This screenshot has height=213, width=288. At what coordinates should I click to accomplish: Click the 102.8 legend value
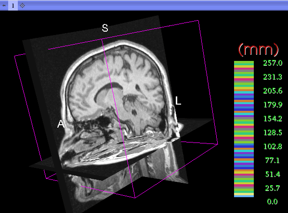(273, 146)
